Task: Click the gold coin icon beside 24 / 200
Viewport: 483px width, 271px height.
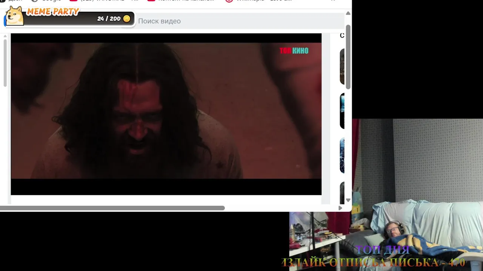Action: point(127,18)
